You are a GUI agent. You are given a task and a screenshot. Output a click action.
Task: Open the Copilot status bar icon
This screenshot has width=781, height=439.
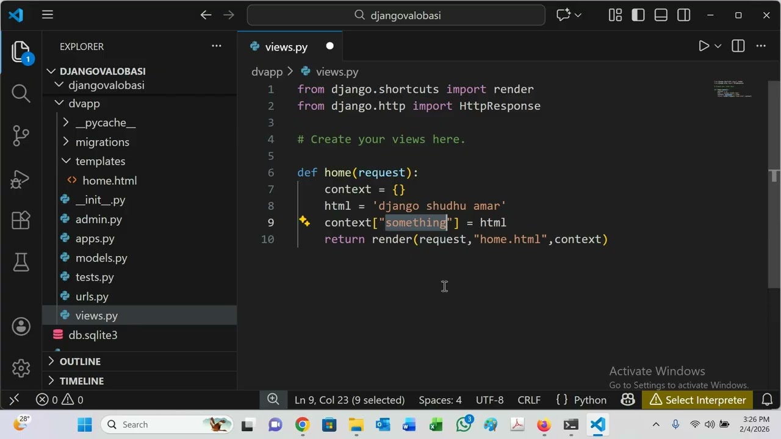pyautogui.click(x=628, y=400)
